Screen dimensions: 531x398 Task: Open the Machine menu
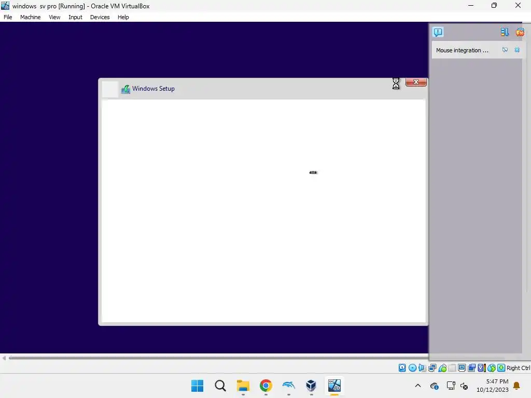(30, 17)
